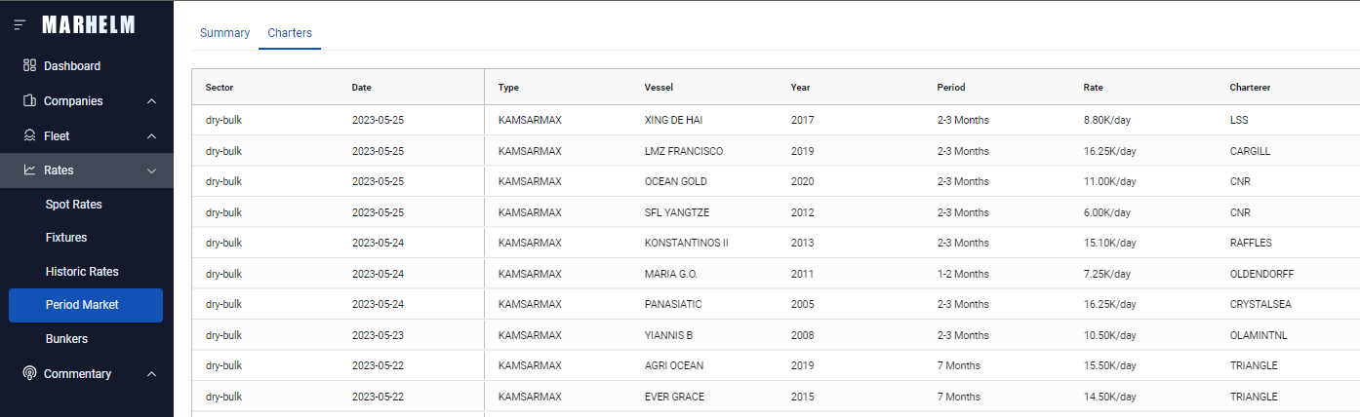Click vessel name KONSTANTINOS II
The image size is (1360, 417).
coord(687,244)
